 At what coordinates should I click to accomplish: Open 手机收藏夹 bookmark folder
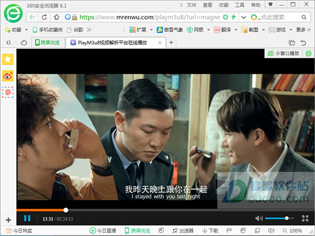coord(48,30)
